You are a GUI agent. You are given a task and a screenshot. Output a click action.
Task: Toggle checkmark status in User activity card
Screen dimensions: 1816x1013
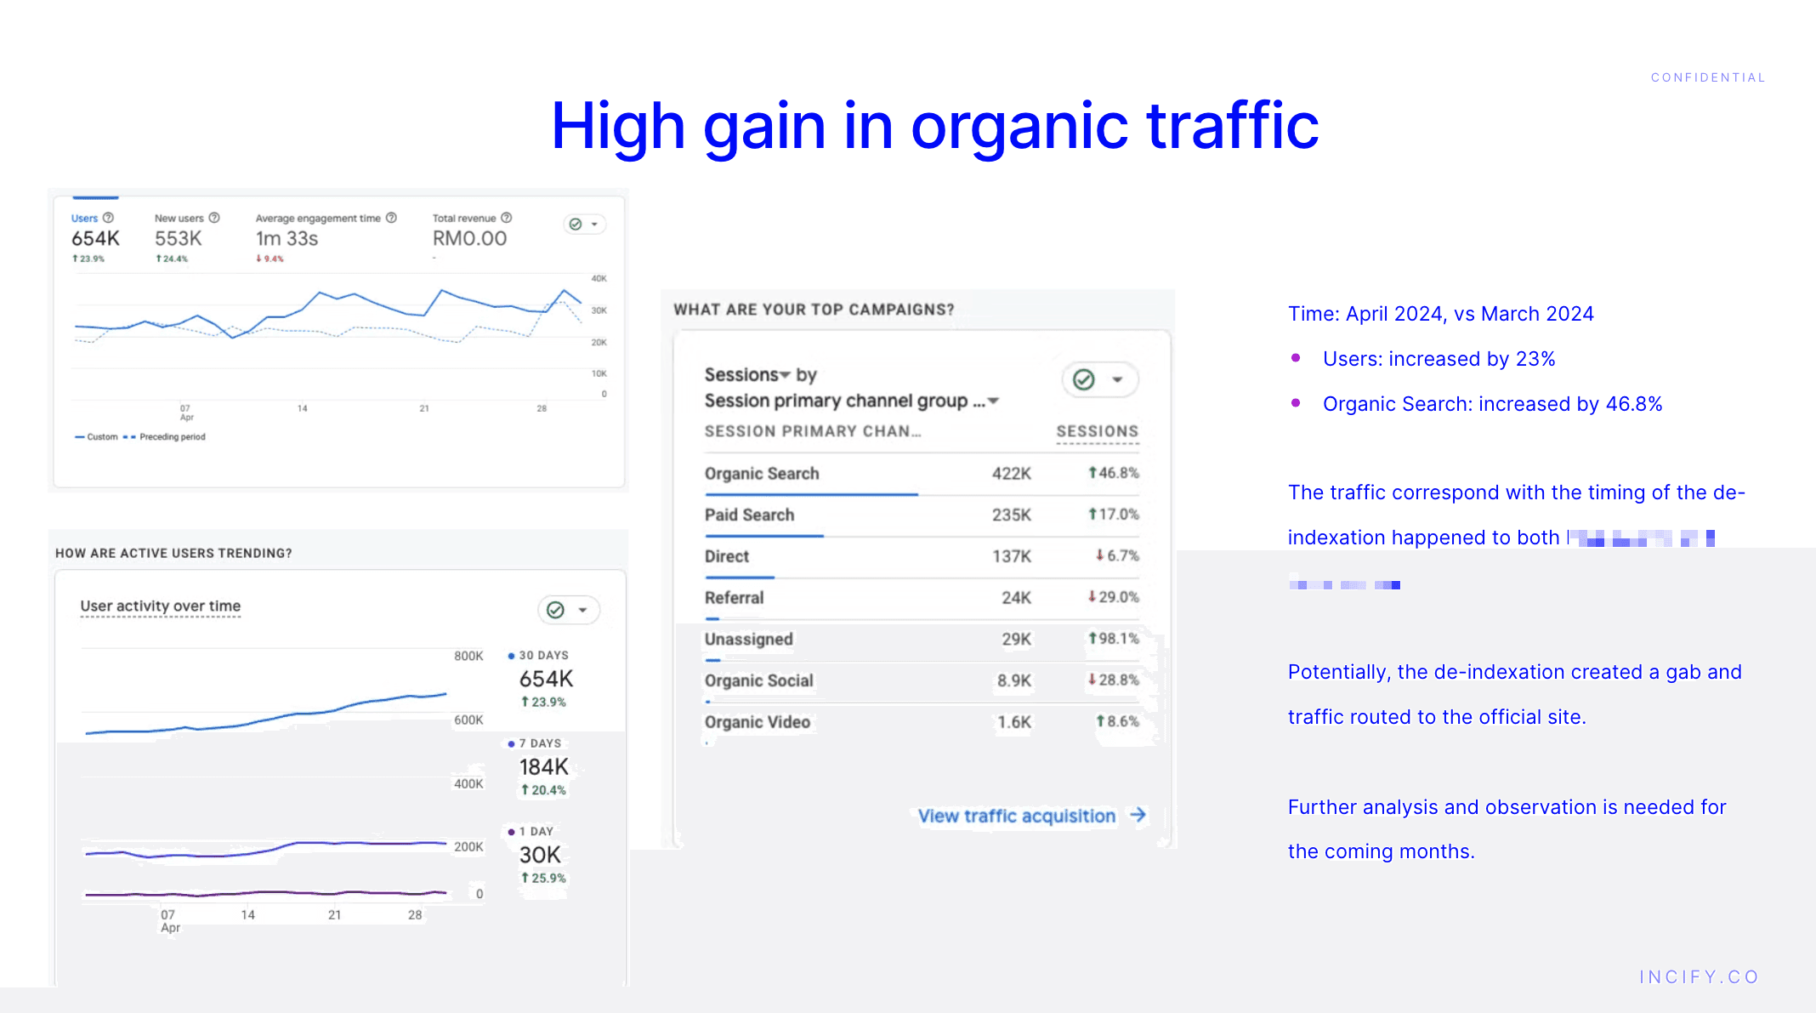tap(556, 610)
